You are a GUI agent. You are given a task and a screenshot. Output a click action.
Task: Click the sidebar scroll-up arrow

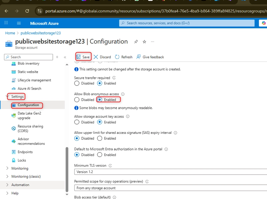coord(67,65)
